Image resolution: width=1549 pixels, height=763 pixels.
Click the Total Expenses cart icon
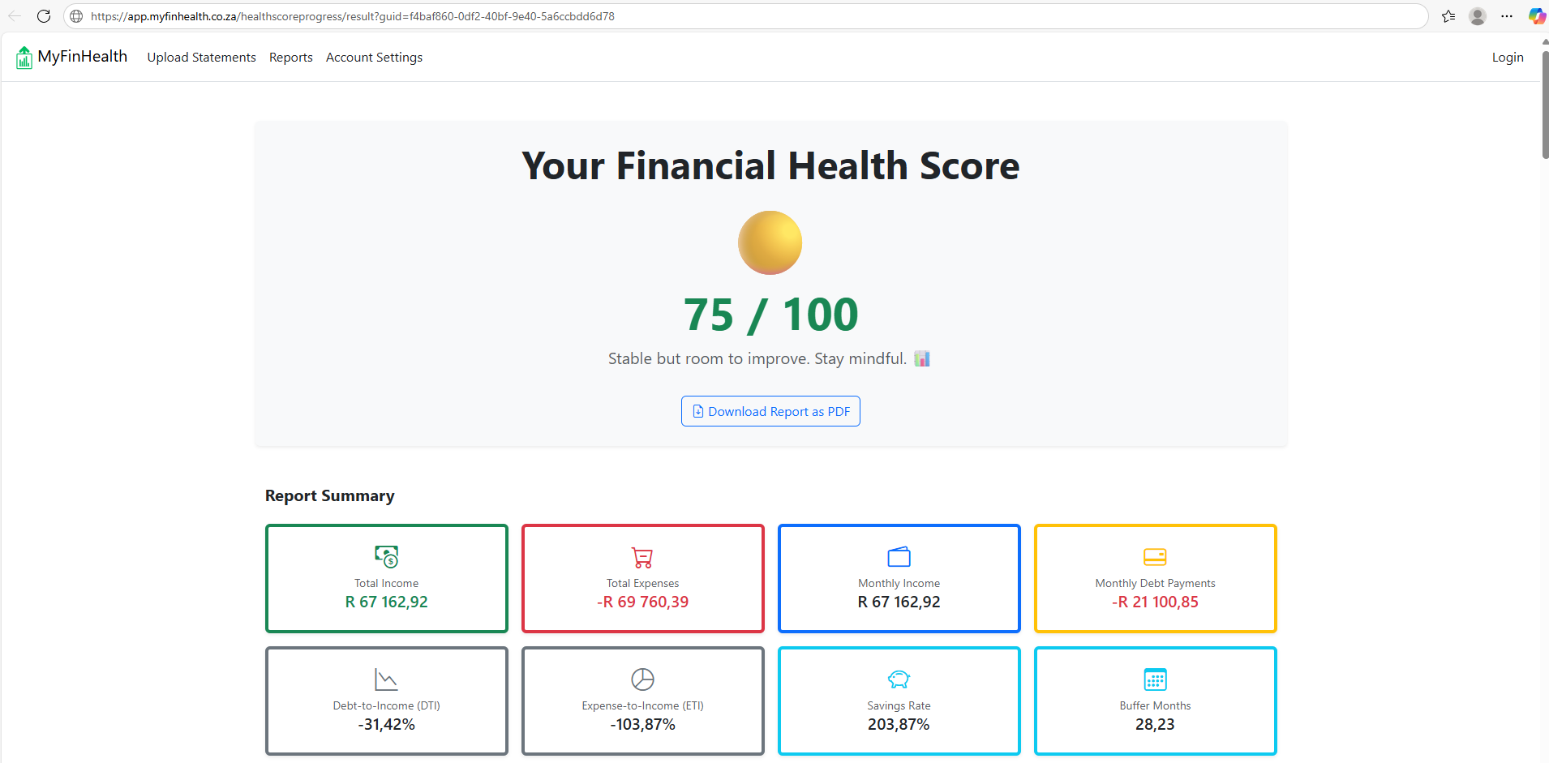tap(642, 557)
